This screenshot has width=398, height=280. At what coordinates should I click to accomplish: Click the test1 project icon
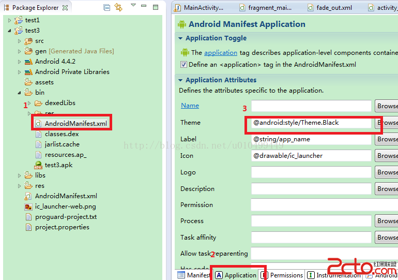tap(19, 20)
